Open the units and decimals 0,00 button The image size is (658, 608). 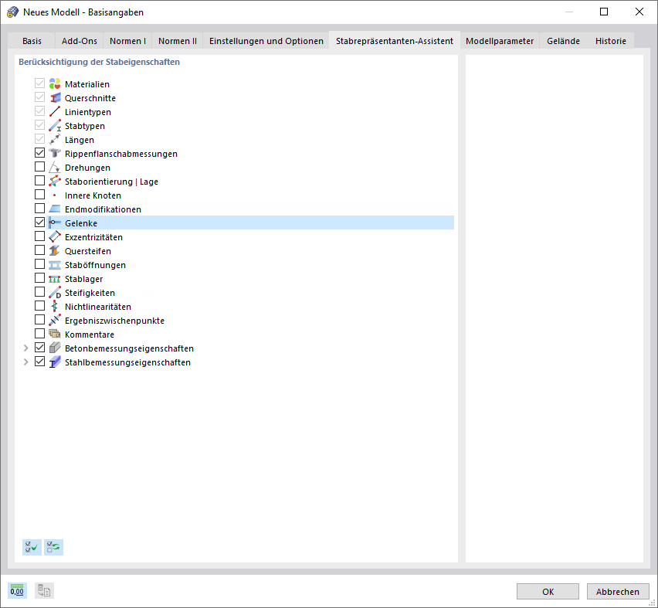[x=17, y=591]
